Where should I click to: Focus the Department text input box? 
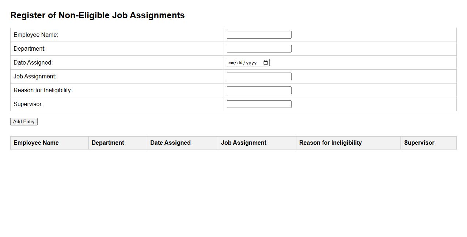click(259, 49)
